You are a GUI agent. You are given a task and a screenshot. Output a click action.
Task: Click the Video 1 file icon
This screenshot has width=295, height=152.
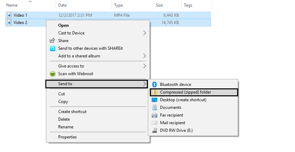(9, 15)
